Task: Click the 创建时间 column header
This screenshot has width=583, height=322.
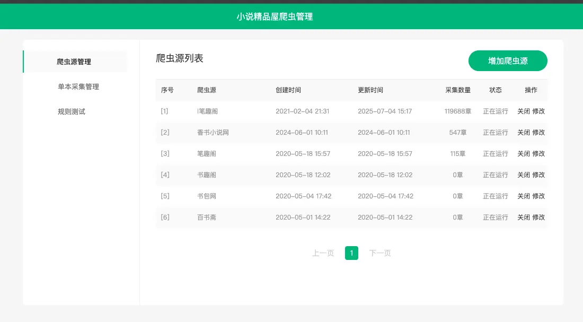Action: pyautogui.click(x=288, y=90)
